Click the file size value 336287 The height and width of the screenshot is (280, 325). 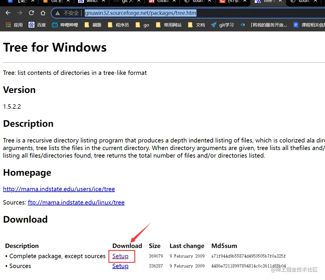156,266
